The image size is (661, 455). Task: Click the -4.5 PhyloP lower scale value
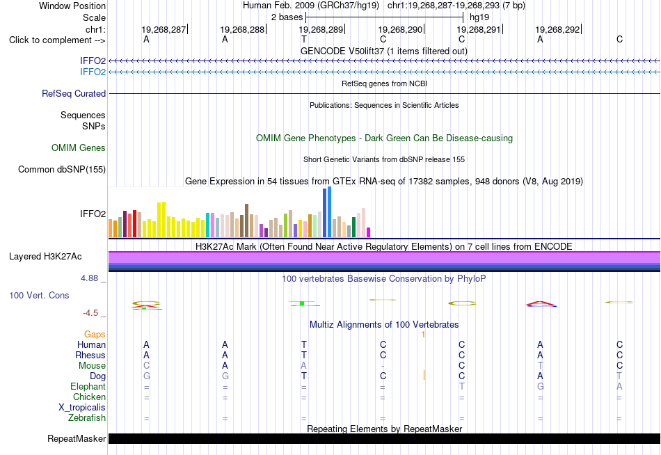pos(90,313)
